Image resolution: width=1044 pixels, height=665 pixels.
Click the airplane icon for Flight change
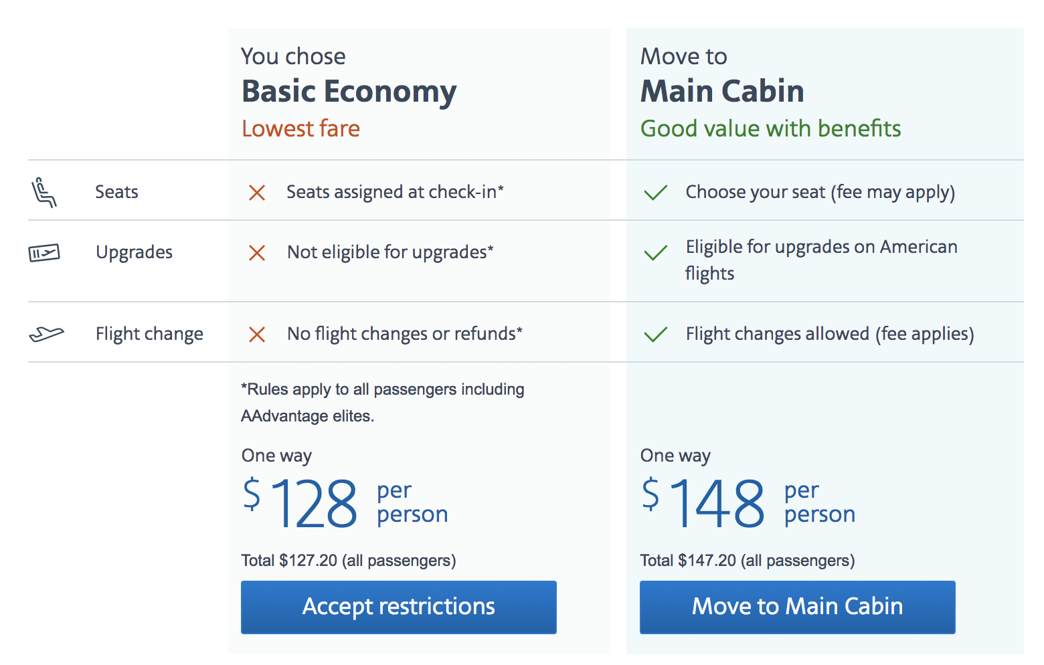point(46,333)
